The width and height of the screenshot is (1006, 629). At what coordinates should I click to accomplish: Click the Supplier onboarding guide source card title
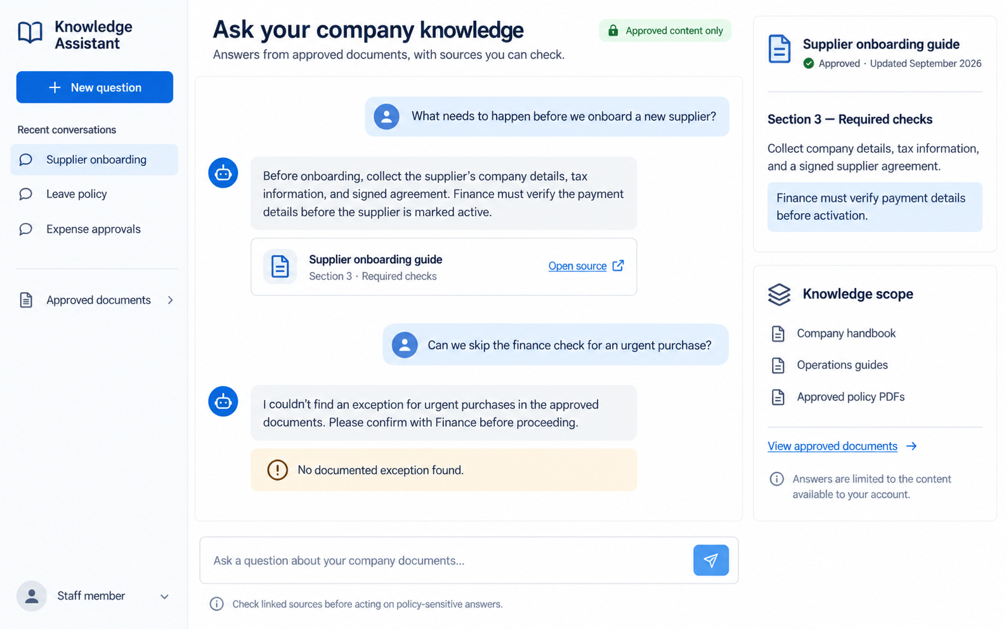(376, 259)
